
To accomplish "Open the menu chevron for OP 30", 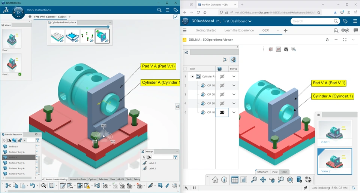I will (234, 104).
